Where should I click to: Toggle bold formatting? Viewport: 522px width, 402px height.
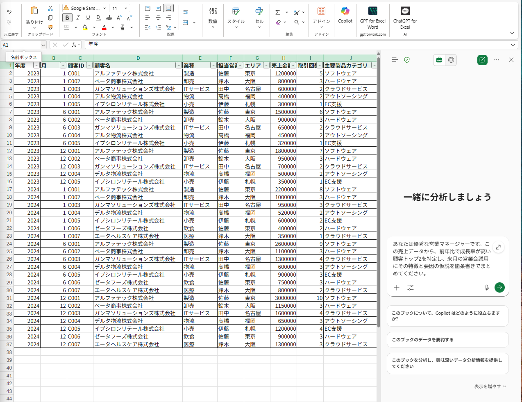click(67, 18)
